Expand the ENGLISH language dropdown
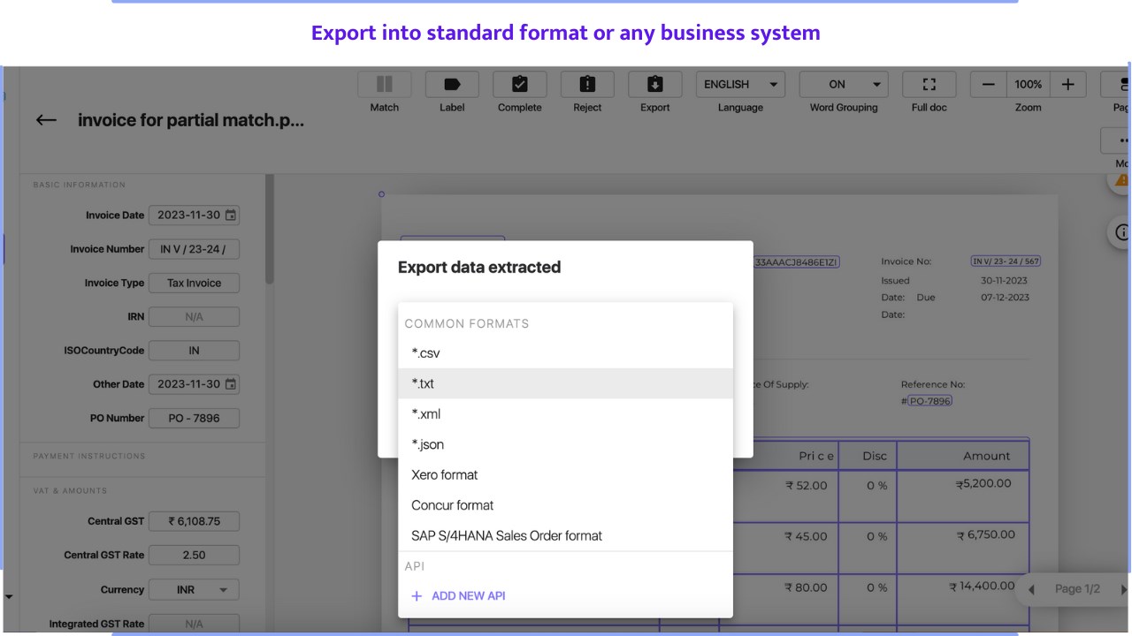The width and height of the screenshot is (1132, 636). 740,84
